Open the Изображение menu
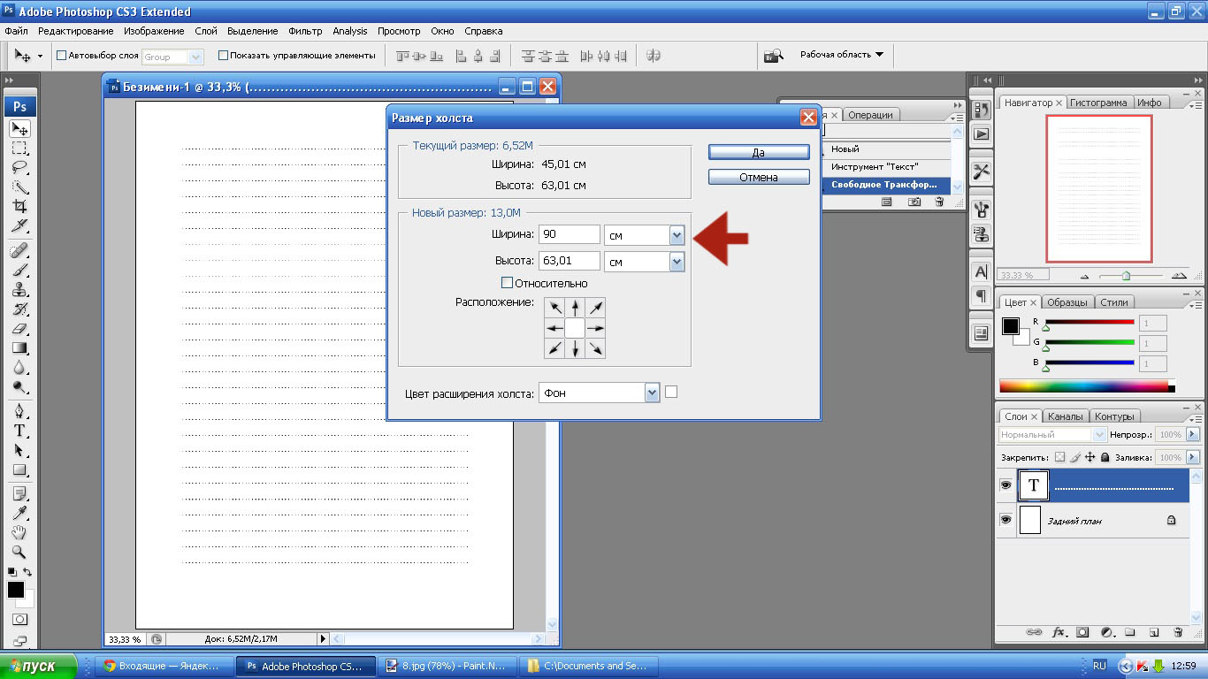 point(154,31)
